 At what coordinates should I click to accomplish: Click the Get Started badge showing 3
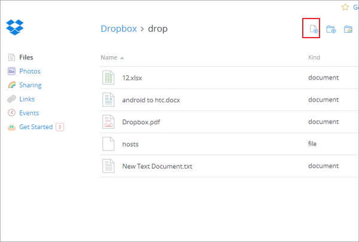tap(60, 127)
